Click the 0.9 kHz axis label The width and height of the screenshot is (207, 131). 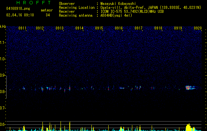3,75
